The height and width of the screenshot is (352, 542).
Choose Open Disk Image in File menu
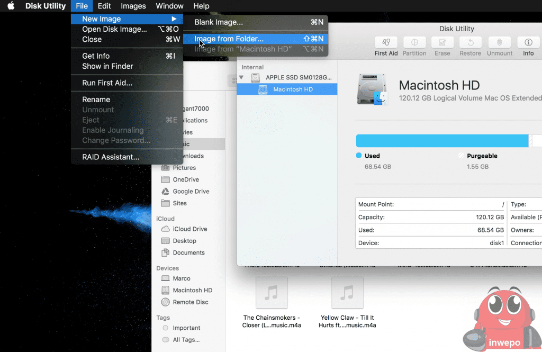tap(127, 29)
